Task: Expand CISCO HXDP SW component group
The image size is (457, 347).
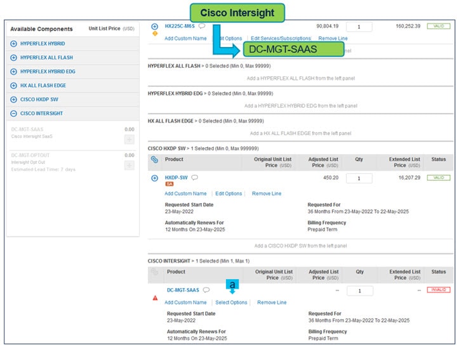Action: coord(14,100)
